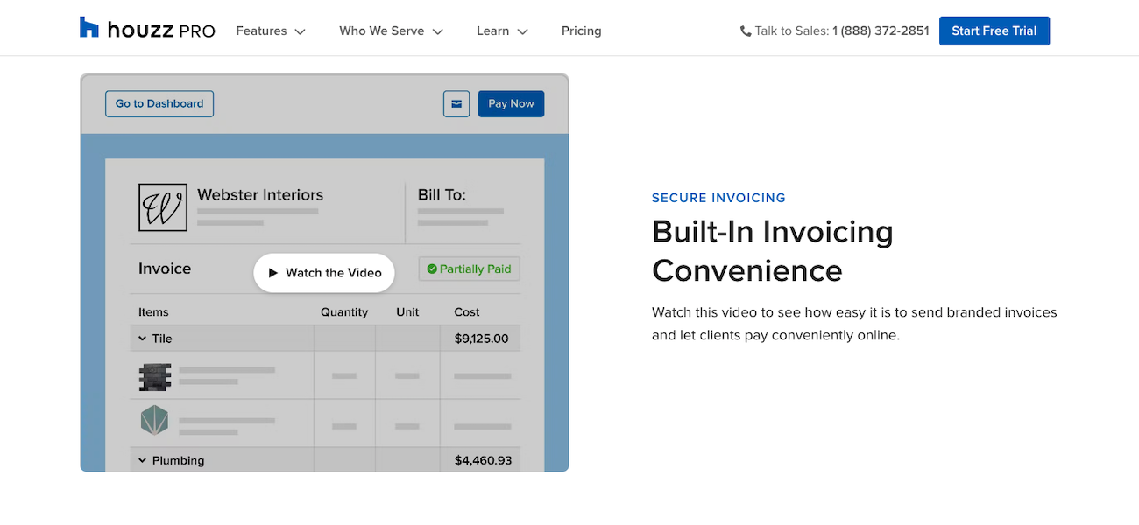The height and width of the screenshot is (525, 1139).
Task: Click the Partially Paid status badge
Action: (x=470, y=269)
